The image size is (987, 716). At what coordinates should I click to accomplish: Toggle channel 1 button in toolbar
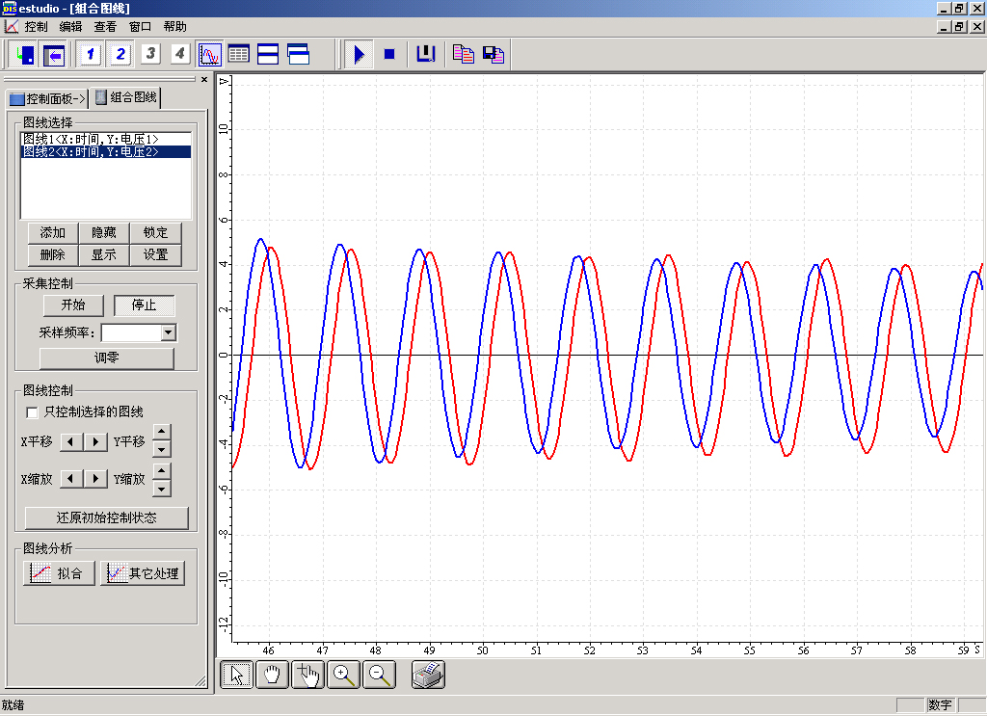pyautogui.click(x=90, y=54)
